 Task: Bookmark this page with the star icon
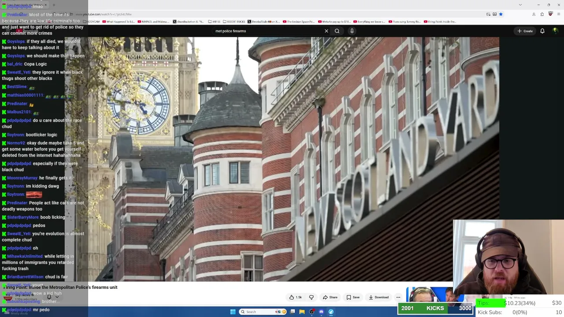point(501,14)
